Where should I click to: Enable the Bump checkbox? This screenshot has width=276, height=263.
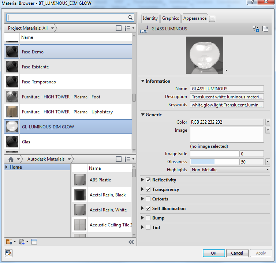pos(148,218)
